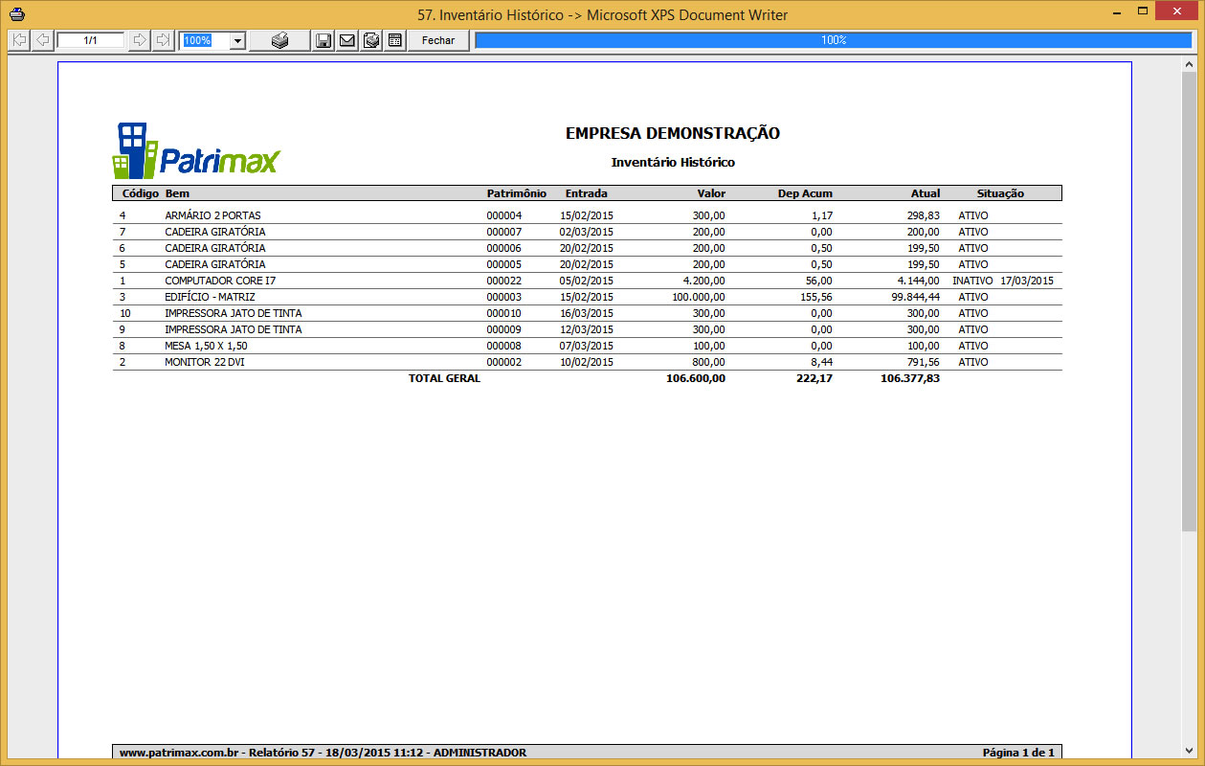Click the printer icon in title bar

pos(16,13)
